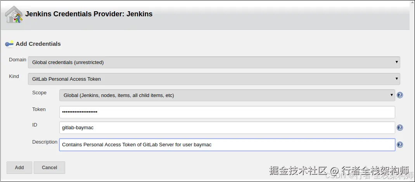Viewport: 415px width, 182px height.
Task: Click the Scope label
Action: [x=39, y=93]
